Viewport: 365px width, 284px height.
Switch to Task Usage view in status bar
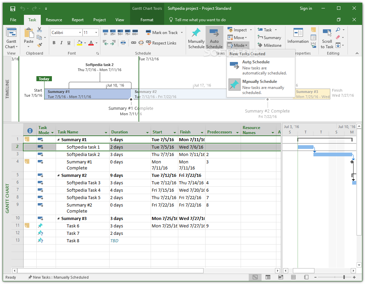(x=268, y=277)
